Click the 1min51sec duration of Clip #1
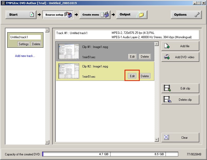The height and width of the screenshot is (160, 207). [89, 57]
